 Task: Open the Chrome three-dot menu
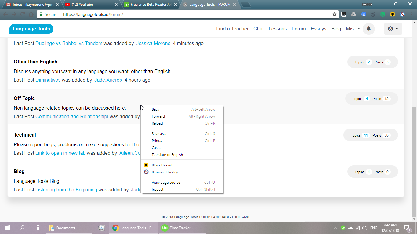click(x=411, y=14)
